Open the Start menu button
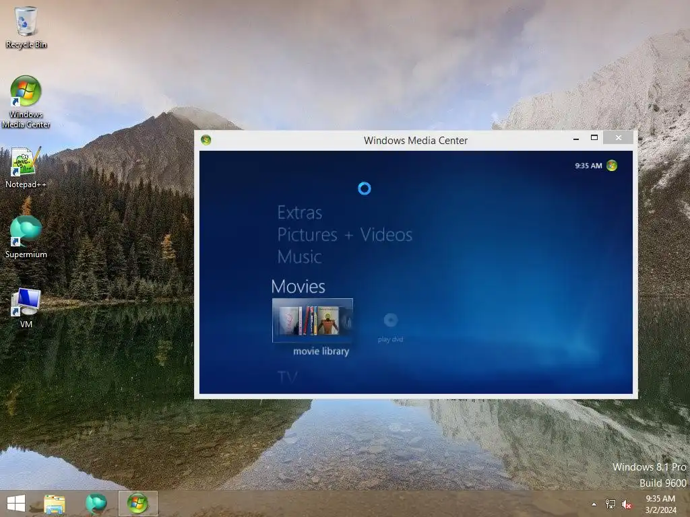This screenshot has height=517, width=690. pos(16,504)
